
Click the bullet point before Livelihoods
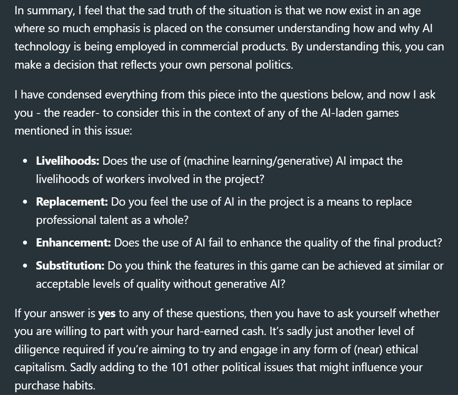coord(26,162)
